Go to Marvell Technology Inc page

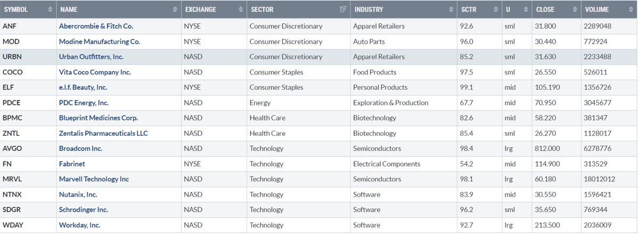pos(94,179)
